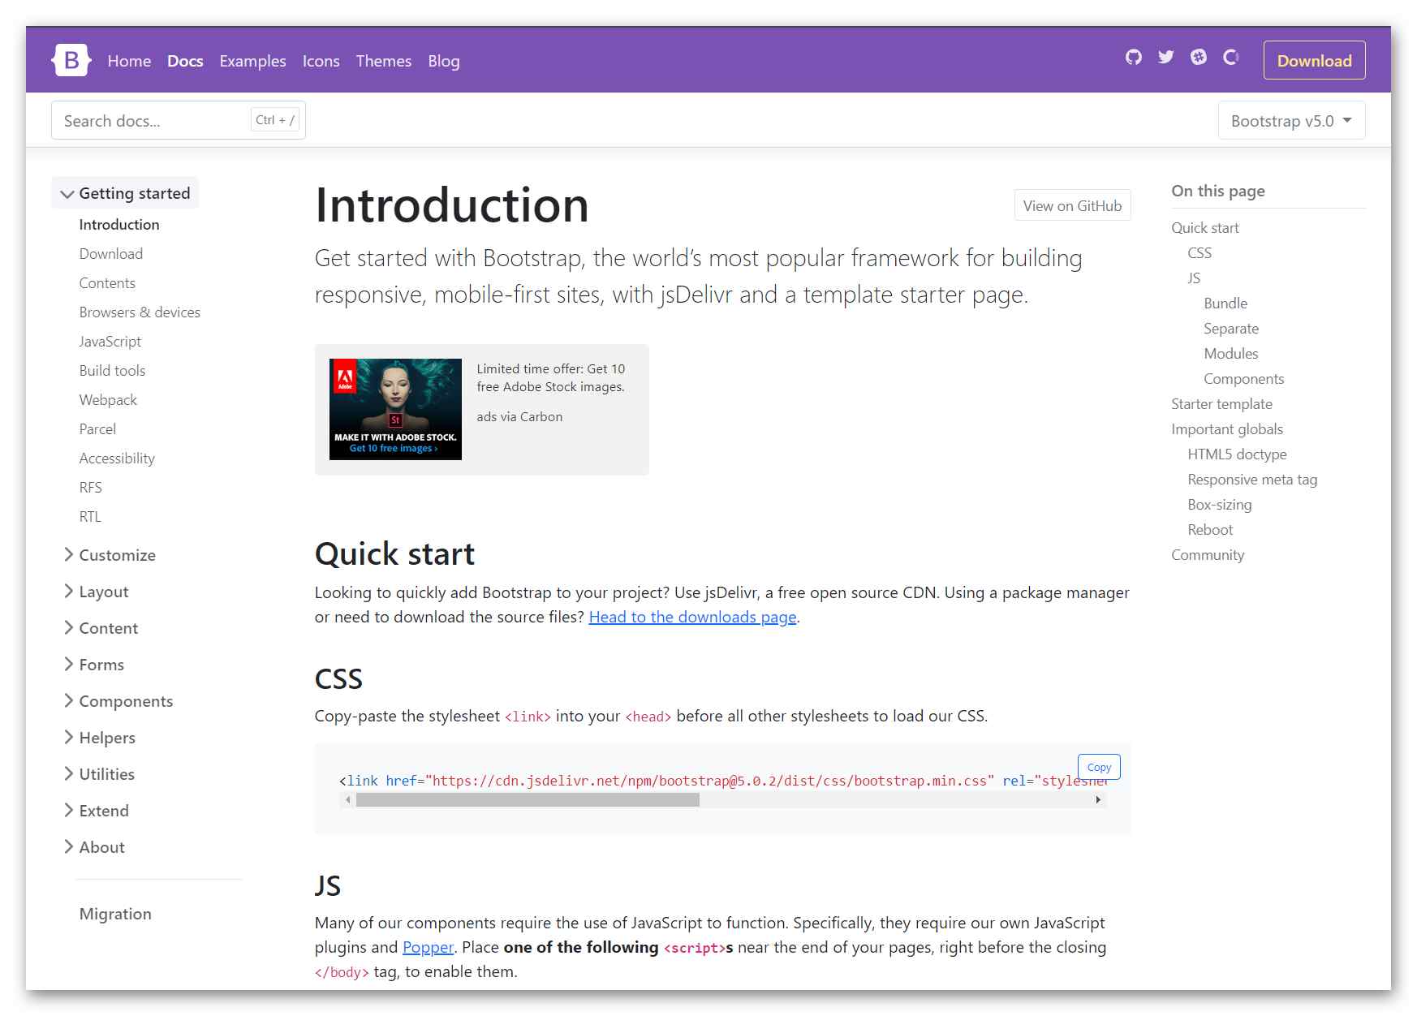The height and width of the screenshot is (1016, 1417).
Task: Jump to Community in page contents
Action: point(1208,554)
